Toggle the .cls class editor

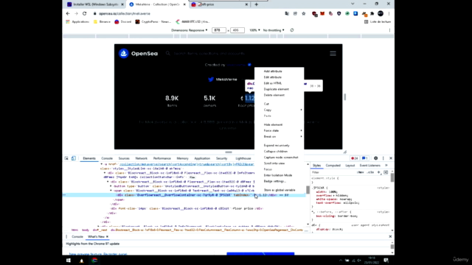[x=370, y=172]
